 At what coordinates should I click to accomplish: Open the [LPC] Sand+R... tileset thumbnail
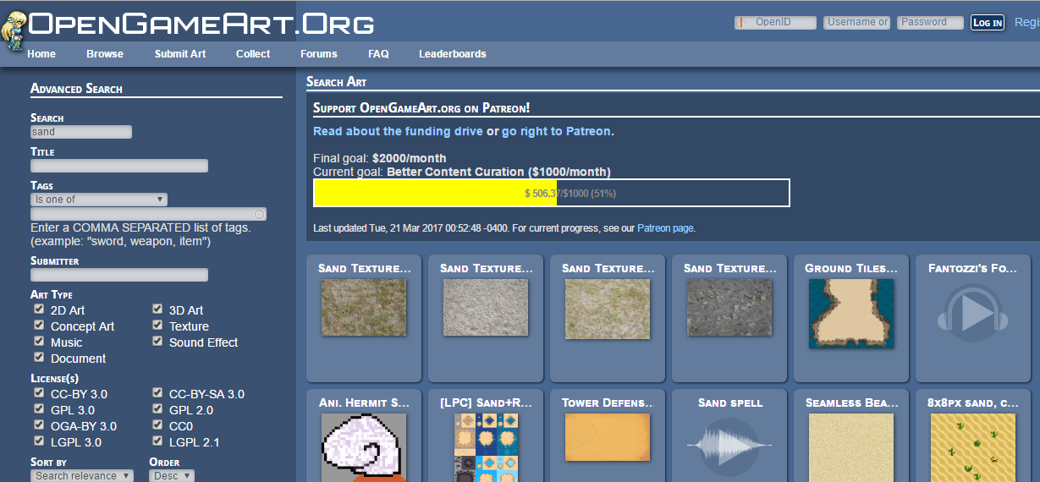tap(486, 447)
